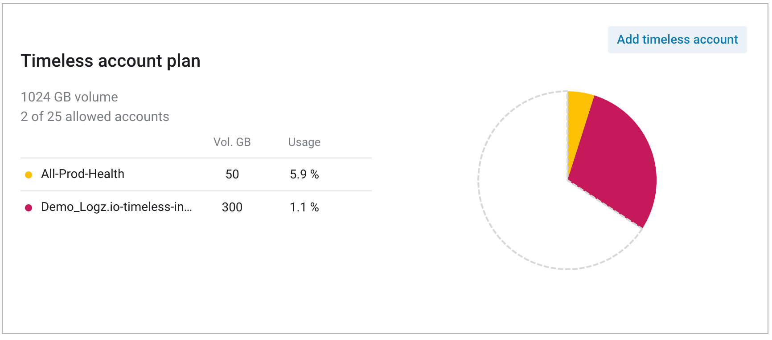Select the crimson Demo_Logz.io legend dot
This screenshot has height=340, width=772.
[x=29, y=208]
